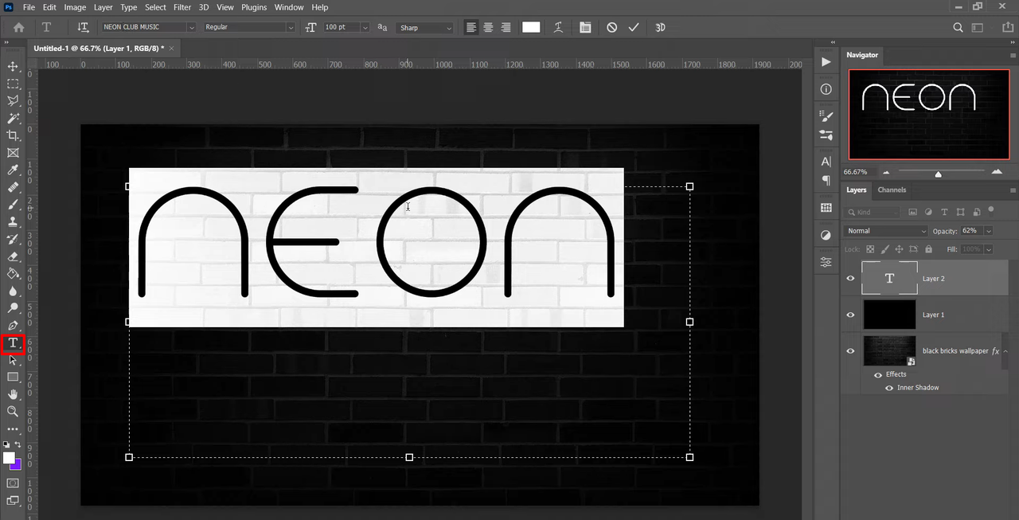Toggle Character and Paragraph panels
Image resolution: width=1019 pixels, height=520 pixels.
[x=585, y=27]
